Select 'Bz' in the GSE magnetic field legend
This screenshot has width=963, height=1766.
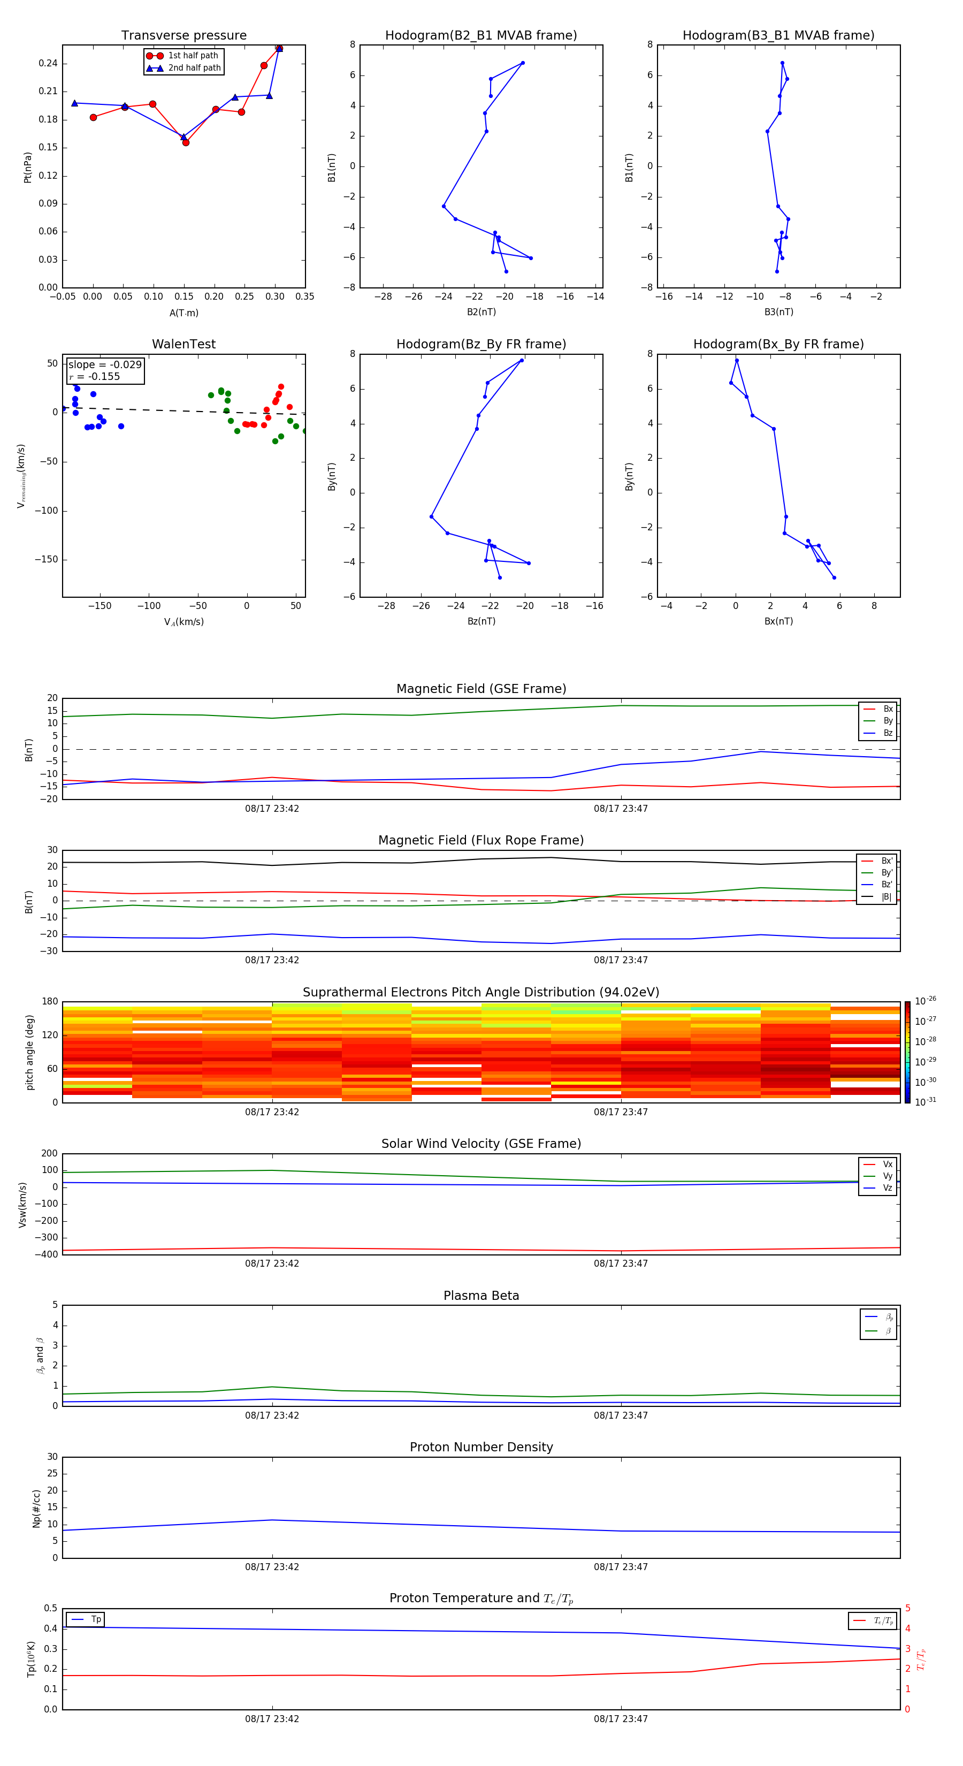[878, 733]
